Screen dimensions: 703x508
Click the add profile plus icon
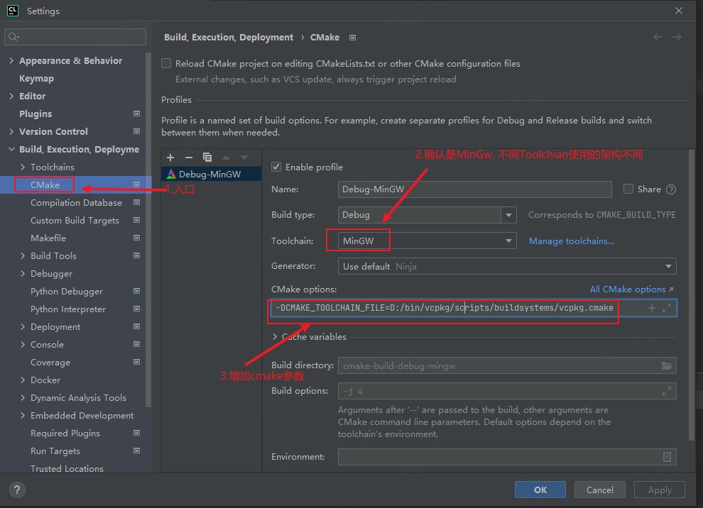pos(170,157)
